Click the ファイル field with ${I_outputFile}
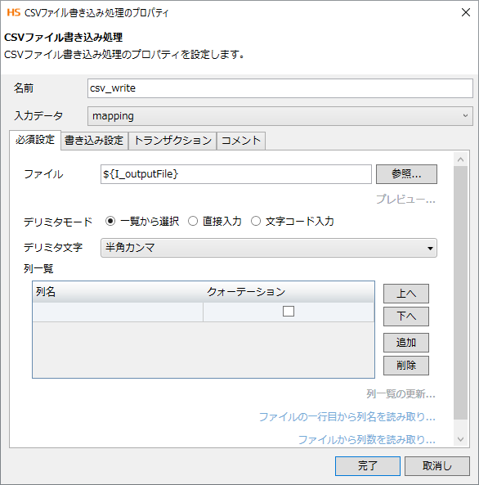Screen dimensions: 479x485 (x=236, y=174)
